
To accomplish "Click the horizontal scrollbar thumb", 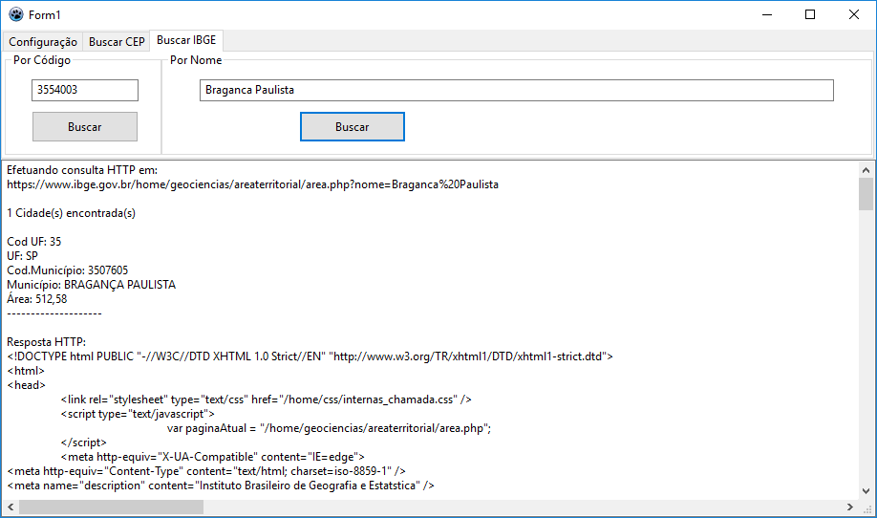I will [x=112, y=507].
